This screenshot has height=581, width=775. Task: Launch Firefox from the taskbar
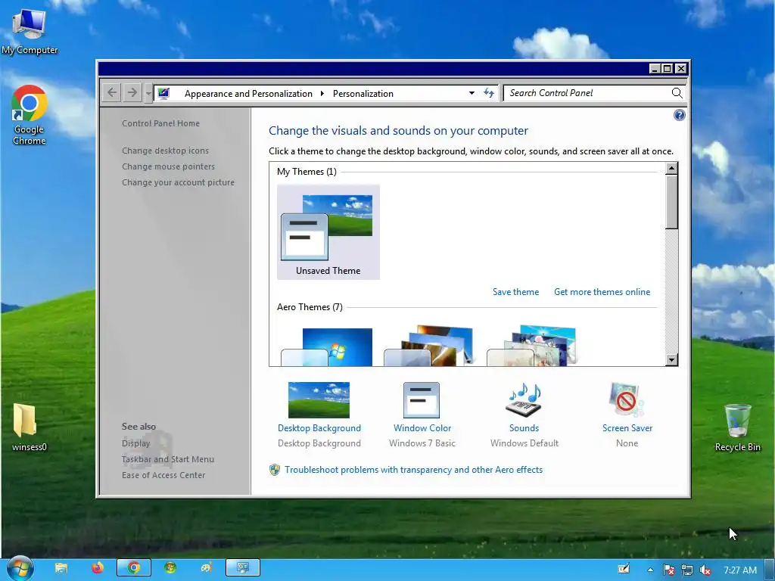tap(98, 568)
